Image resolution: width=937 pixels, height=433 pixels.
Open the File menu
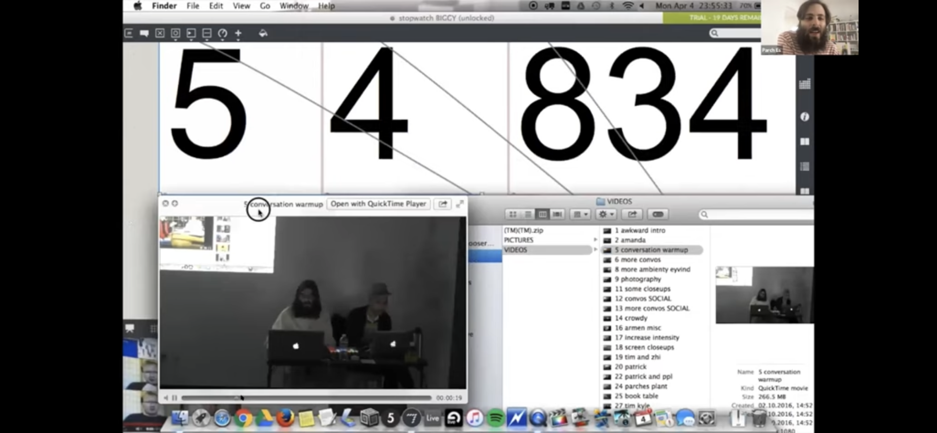(193, 6)
